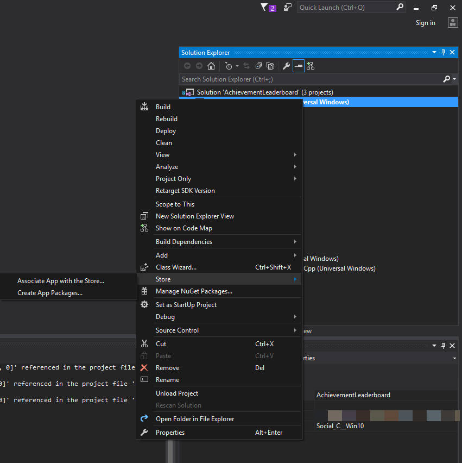Click the Properties wrench icon in context menu
Screen dimensions: 462x463
pos(144,432)
